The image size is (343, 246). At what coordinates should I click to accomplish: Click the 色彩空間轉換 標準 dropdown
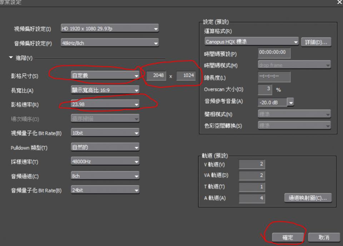(x=294, y=126)
